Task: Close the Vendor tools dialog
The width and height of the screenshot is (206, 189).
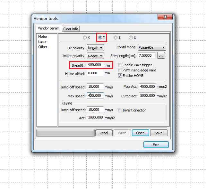Action: tap(165, 17)
